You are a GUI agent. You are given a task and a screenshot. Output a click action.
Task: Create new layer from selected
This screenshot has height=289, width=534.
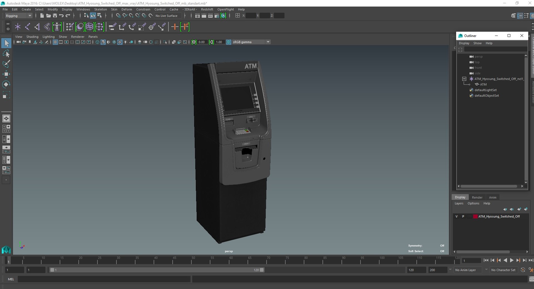pos(526,209)
